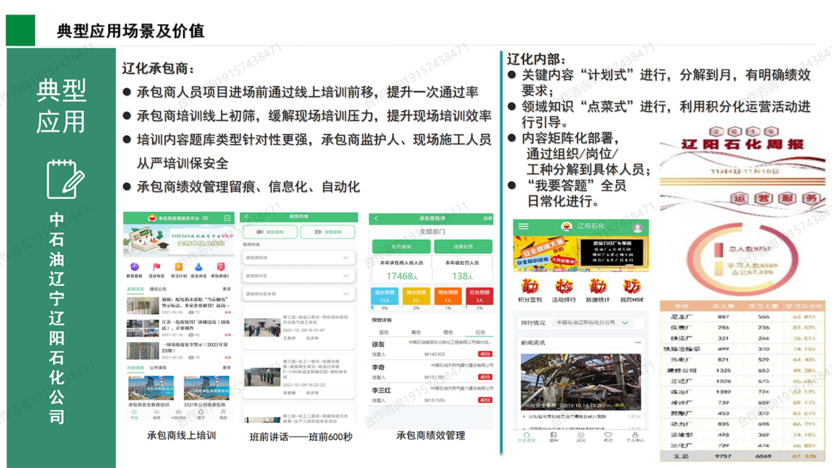Click 更多 beside the 通知公告 tab

pos(226,289)
